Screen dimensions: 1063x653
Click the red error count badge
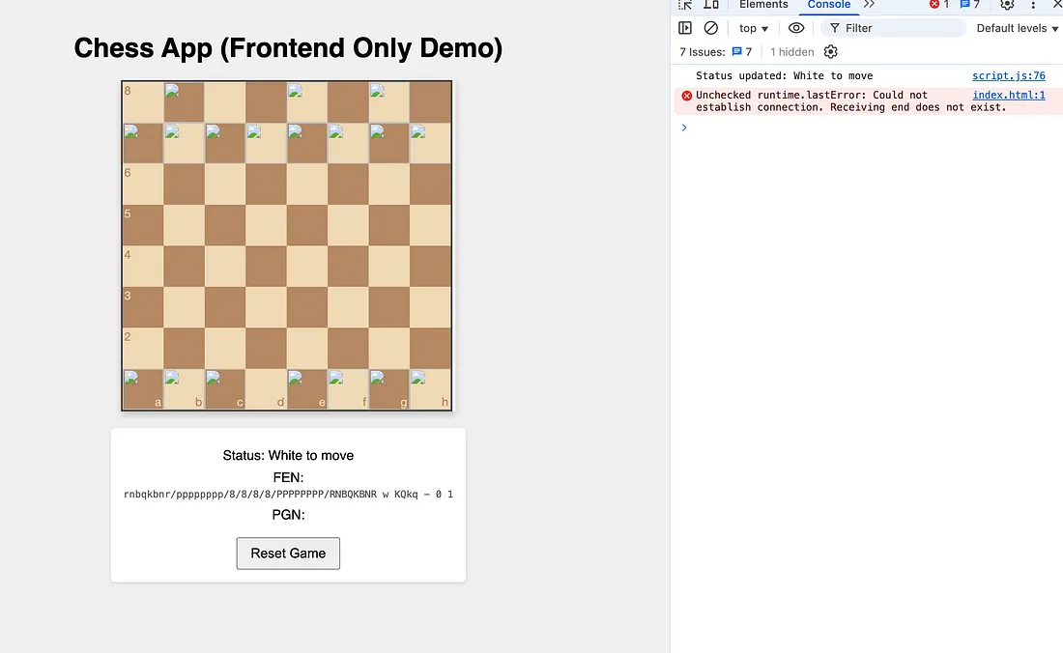tap(939, 5)
